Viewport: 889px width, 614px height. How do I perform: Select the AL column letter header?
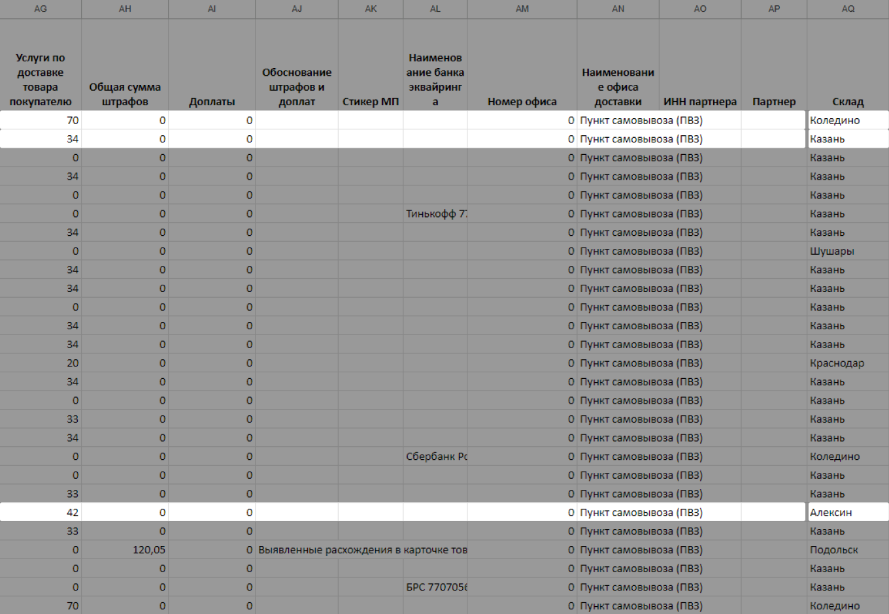[435, 8]
